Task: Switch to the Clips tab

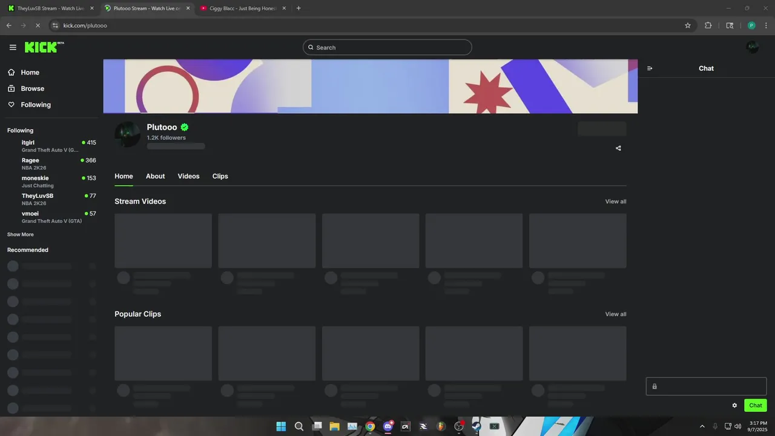Action: 220,176
